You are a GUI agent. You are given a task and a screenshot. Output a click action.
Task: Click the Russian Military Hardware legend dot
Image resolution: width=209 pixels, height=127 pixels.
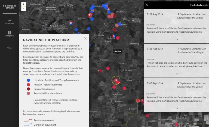[28, 94]
